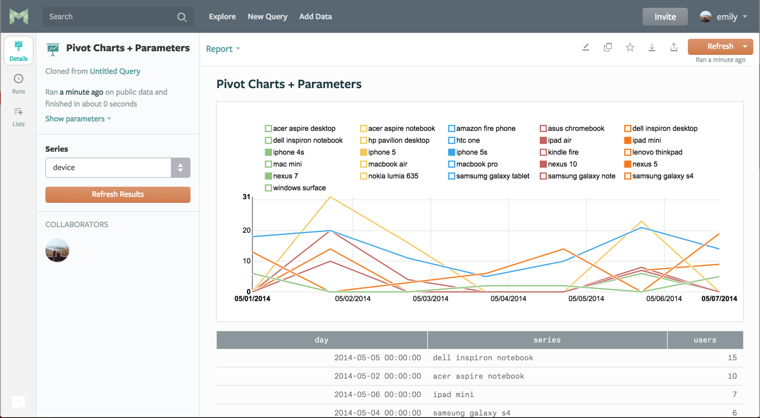Select 'acer aspire notebook' table cell
The width and height of the screenshot is (760, 418).
[547, 376]
